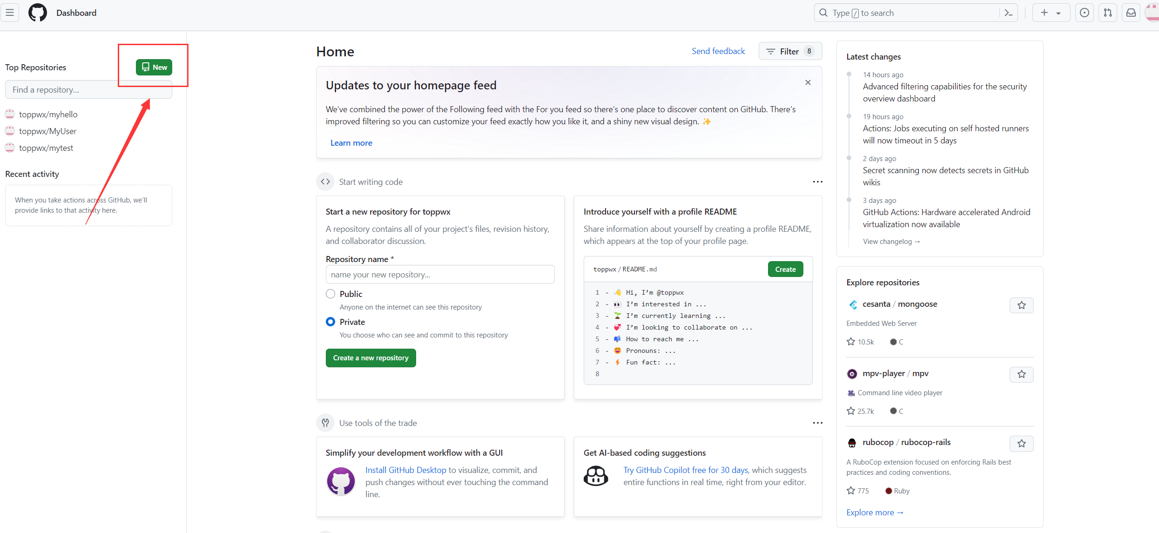The height and width of the screenshot is (533, 1159).
Task: Click the GitHub Desktop logo icon
Action: [341, 481]
